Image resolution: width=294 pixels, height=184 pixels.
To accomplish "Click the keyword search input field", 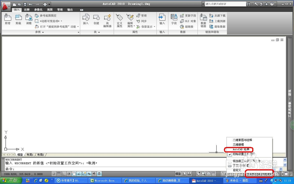I will tap(225, 4).
